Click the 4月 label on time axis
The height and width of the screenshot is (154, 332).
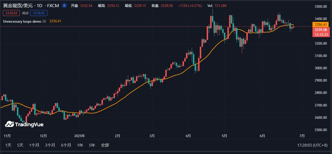(188, 136)
